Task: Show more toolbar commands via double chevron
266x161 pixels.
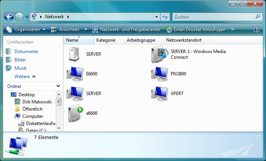Action: point(233,30)
